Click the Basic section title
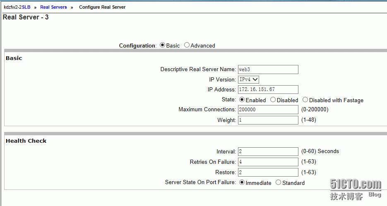Viewport: 387px width, 206px height. [14, 58]
